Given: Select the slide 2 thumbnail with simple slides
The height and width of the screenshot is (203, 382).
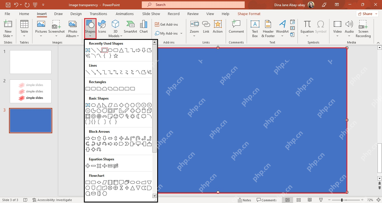Looking at the screenshot, I should point(31,91).
